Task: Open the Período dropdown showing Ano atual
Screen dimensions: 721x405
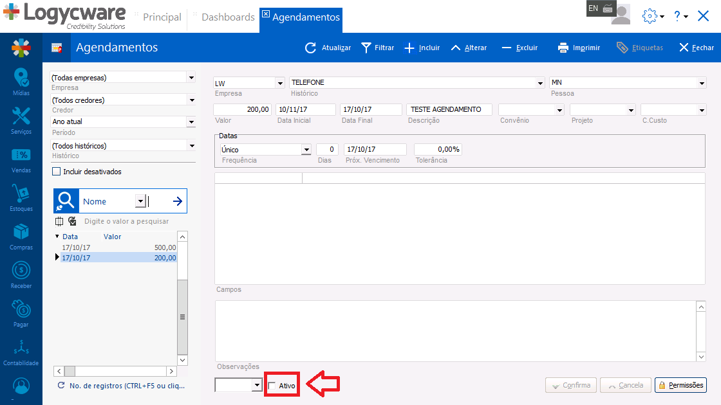Action: coord(191,122)
